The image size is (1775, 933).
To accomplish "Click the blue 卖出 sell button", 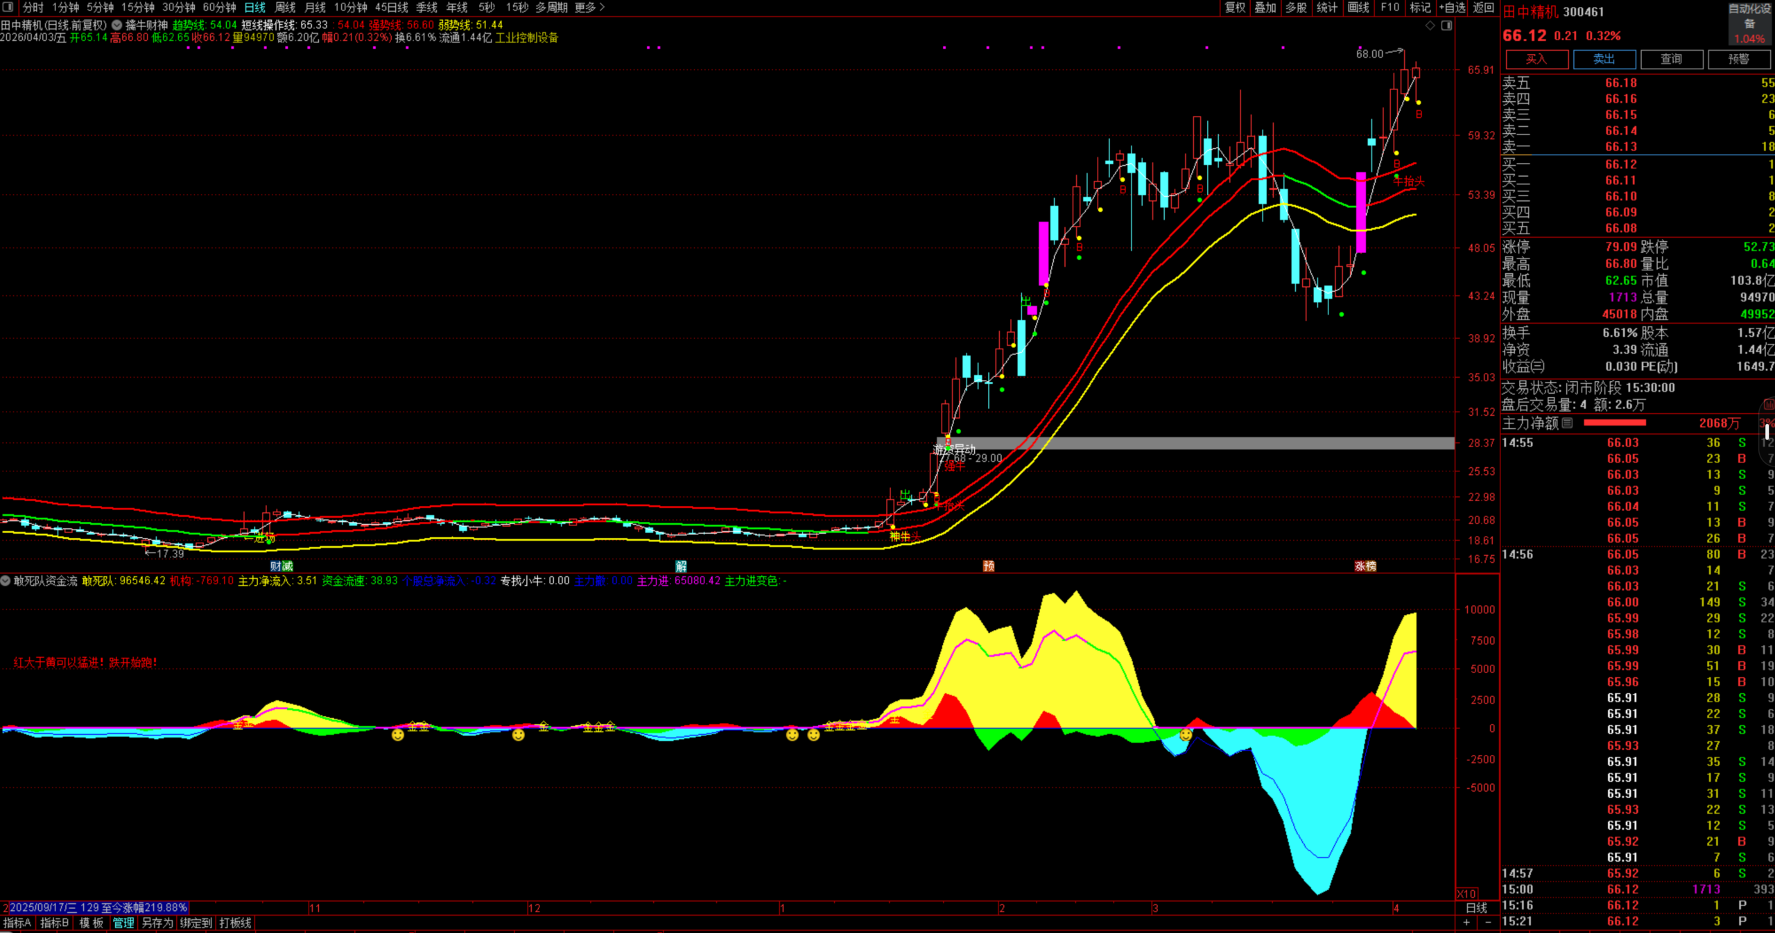I will pyautogui.click(x=1604, y=59).
